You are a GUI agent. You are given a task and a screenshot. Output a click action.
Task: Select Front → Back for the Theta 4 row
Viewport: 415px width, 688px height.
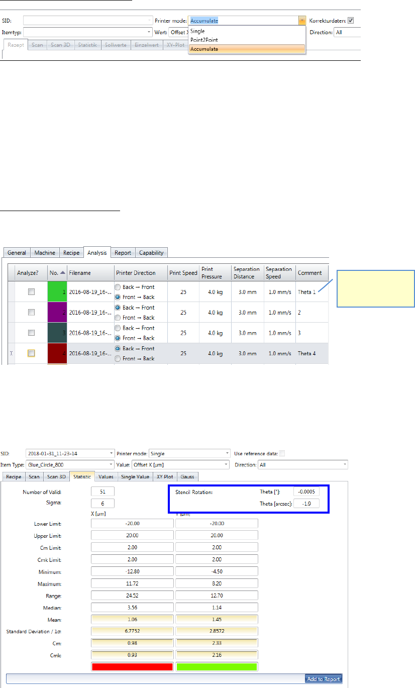coord(118,358)
